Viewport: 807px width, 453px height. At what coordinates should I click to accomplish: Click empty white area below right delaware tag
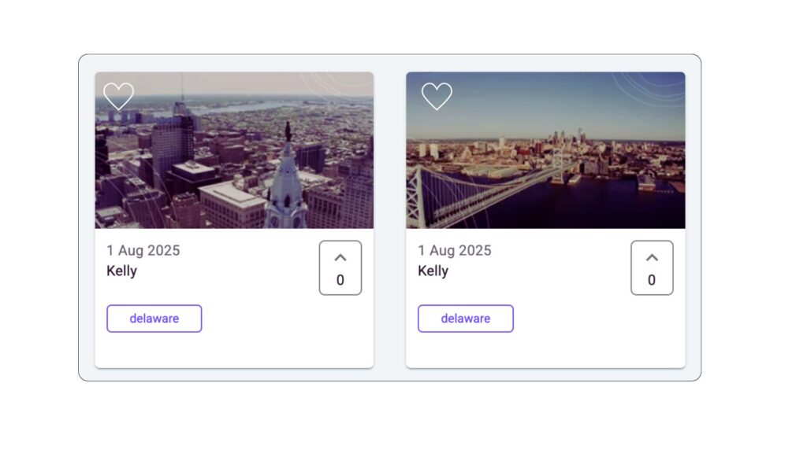click(545, 350)
